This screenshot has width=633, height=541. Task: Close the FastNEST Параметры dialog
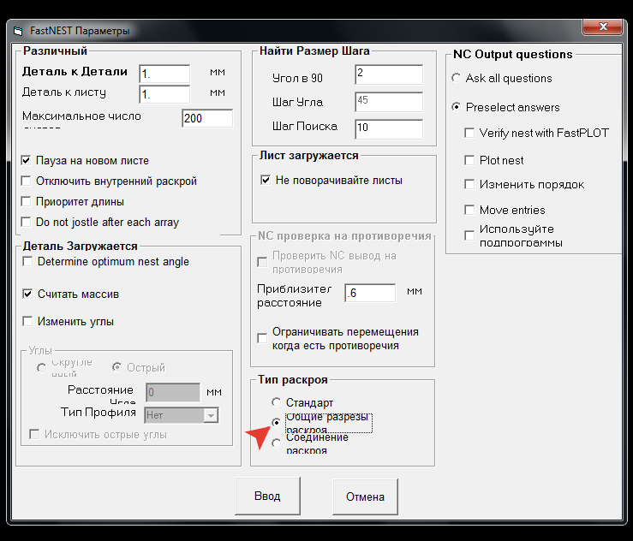coord(603,27)
